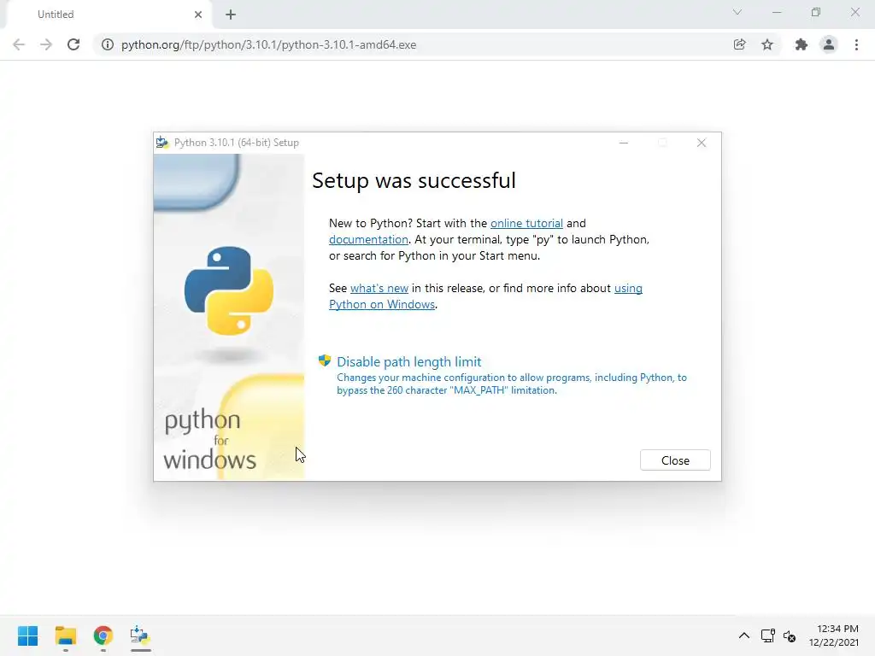
Task: Close the Python Setup dialog with X
Action: (702, 143)
